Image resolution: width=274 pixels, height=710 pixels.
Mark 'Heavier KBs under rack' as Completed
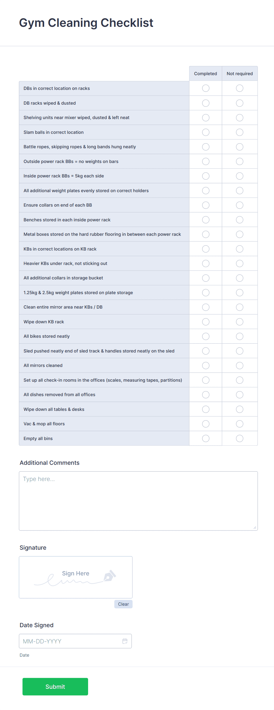click(x=205, y=263)
